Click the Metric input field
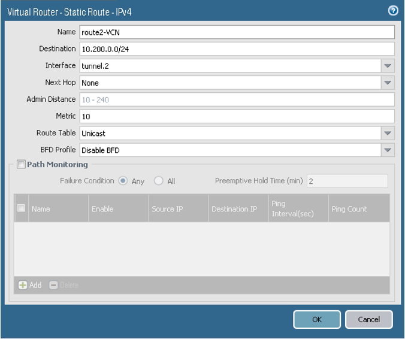Image resolution: width=405 pixels, height=339 pixels. tap(237, 116)
